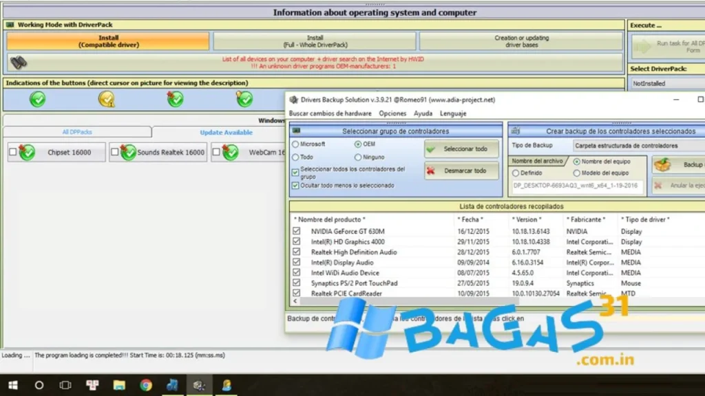This screenshot has height=396, width=705.
Task: Click the Backup box icon button
Action: click(662, 165)
